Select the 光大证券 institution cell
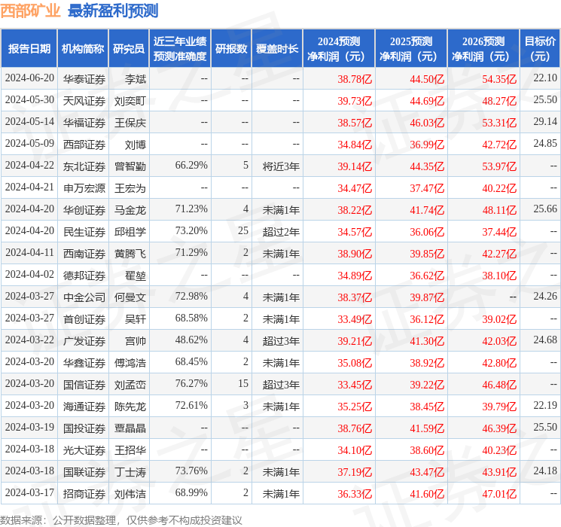The width and height of the screenshot is (561, 527). coord(84,449)
